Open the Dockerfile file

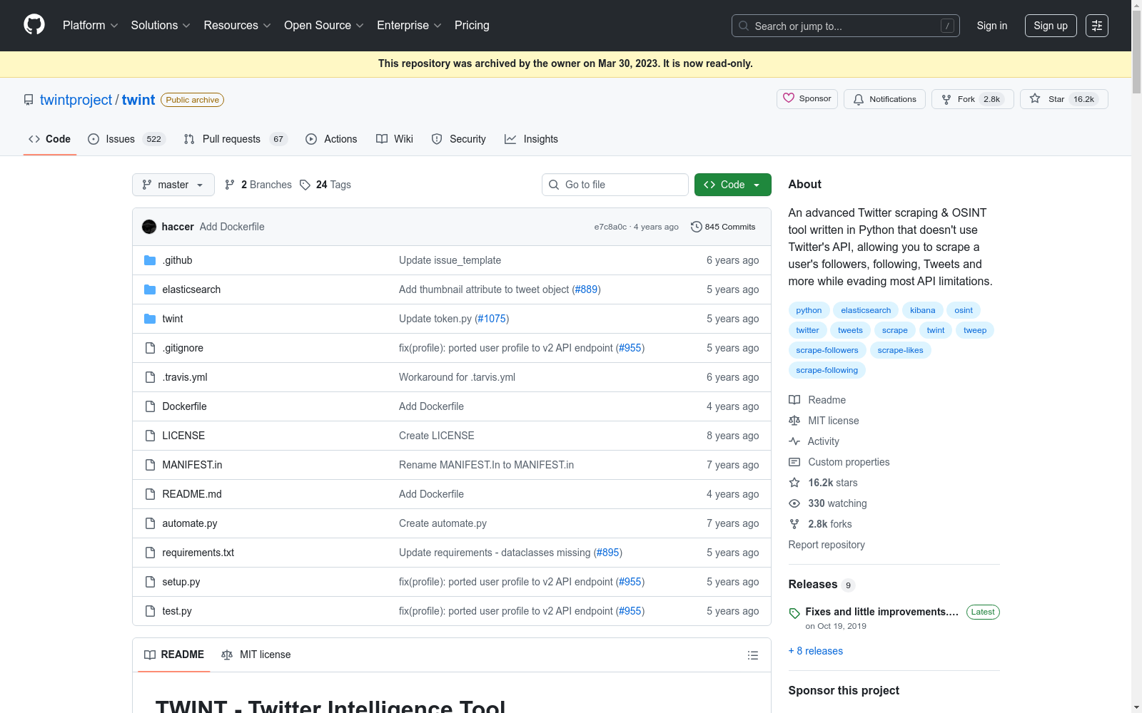184,406
